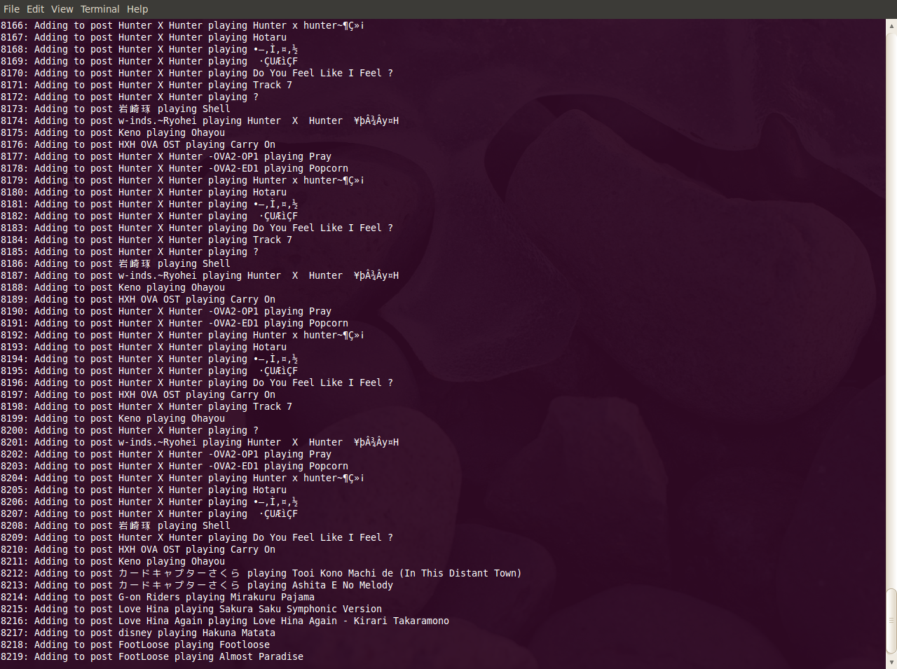Click line 8193 'playing Hotaru'
Screen dimensions: 897x669
(x=247, y=347)
